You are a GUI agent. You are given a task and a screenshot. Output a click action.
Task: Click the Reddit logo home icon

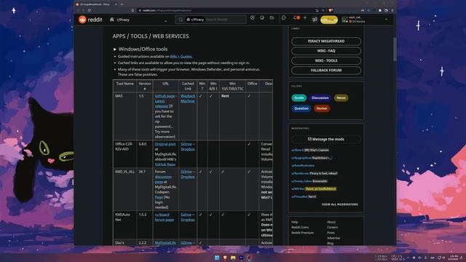click(82, 20)
